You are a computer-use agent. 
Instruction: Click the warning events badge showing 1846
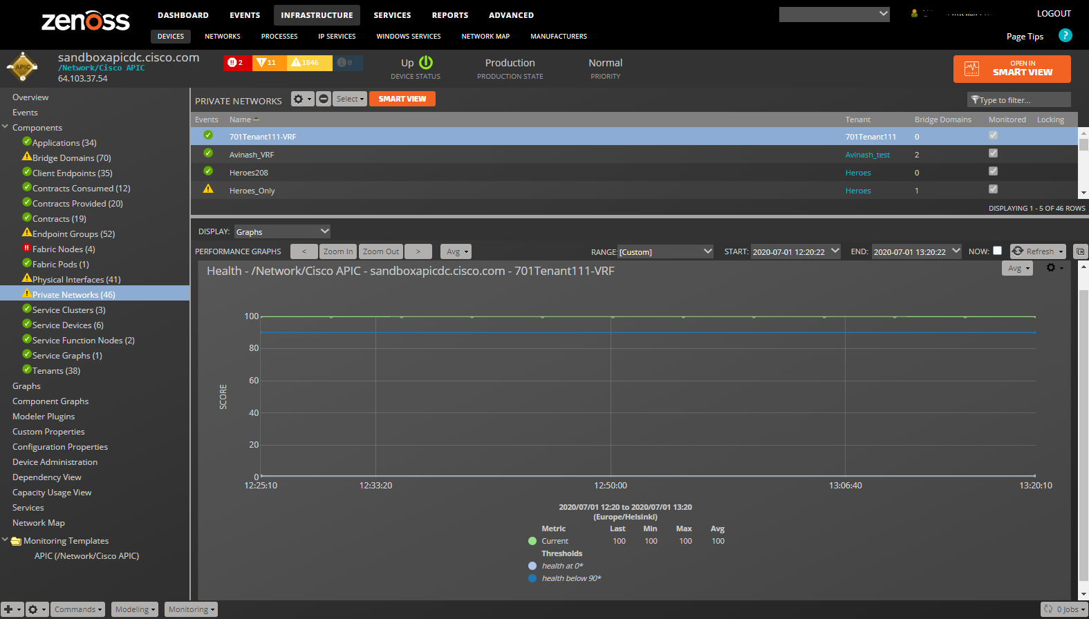click(x=308, y=62)
